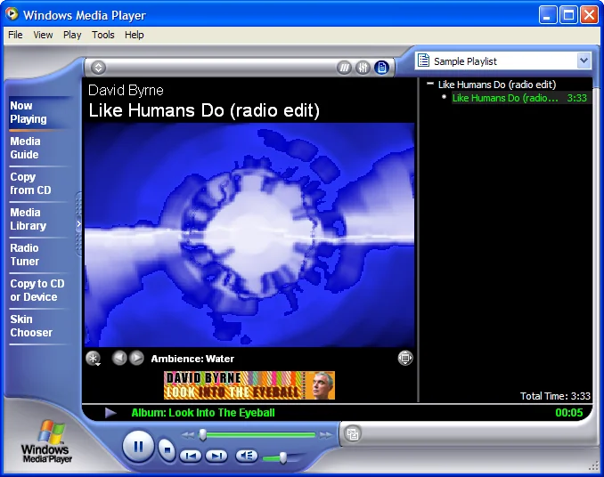Open the Tools menu
The height and width of the screenshot is (477, 604).
102,35
